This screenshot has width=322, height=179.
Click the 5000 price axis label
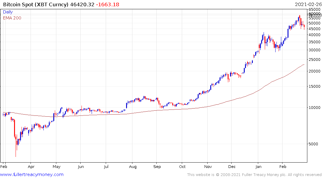click(x=313, y=144)
